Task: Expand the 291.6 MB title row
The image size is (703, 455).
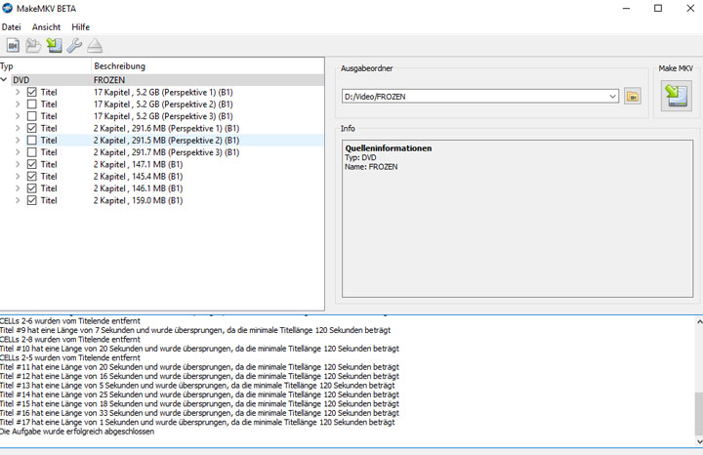Action: (18, 128)
